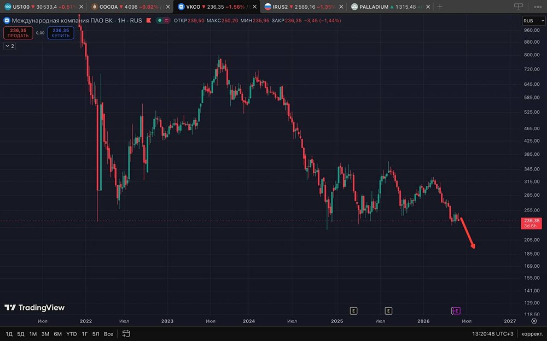Close the COCOA tab
The height and width of the screenshot is (341, 547).
click(x=168, y=7)
